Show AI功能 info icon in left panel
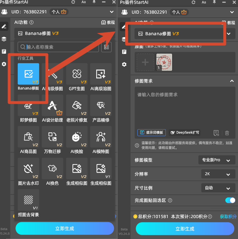Image resolution: width=238 pixels, height=239 pixels. click(31, 23)
